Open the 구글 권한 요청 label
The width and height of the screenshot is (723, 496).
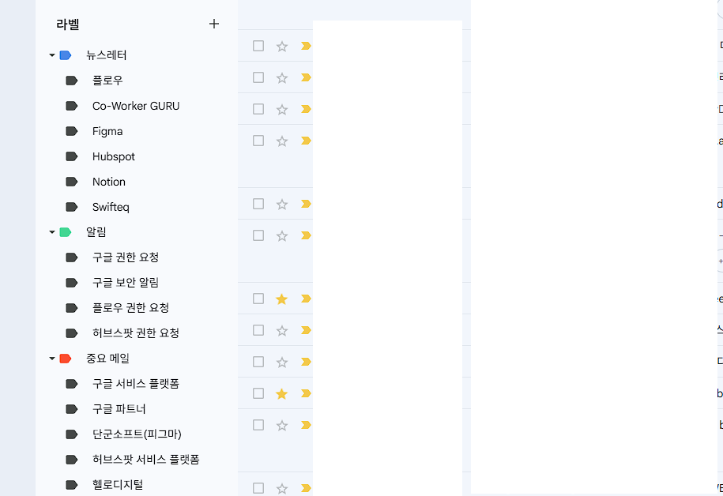[x=126, y=257]
